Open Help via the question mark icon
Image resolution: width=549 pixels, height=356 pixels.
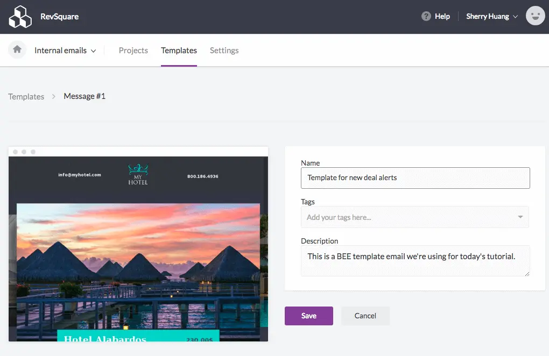point(425,16)
